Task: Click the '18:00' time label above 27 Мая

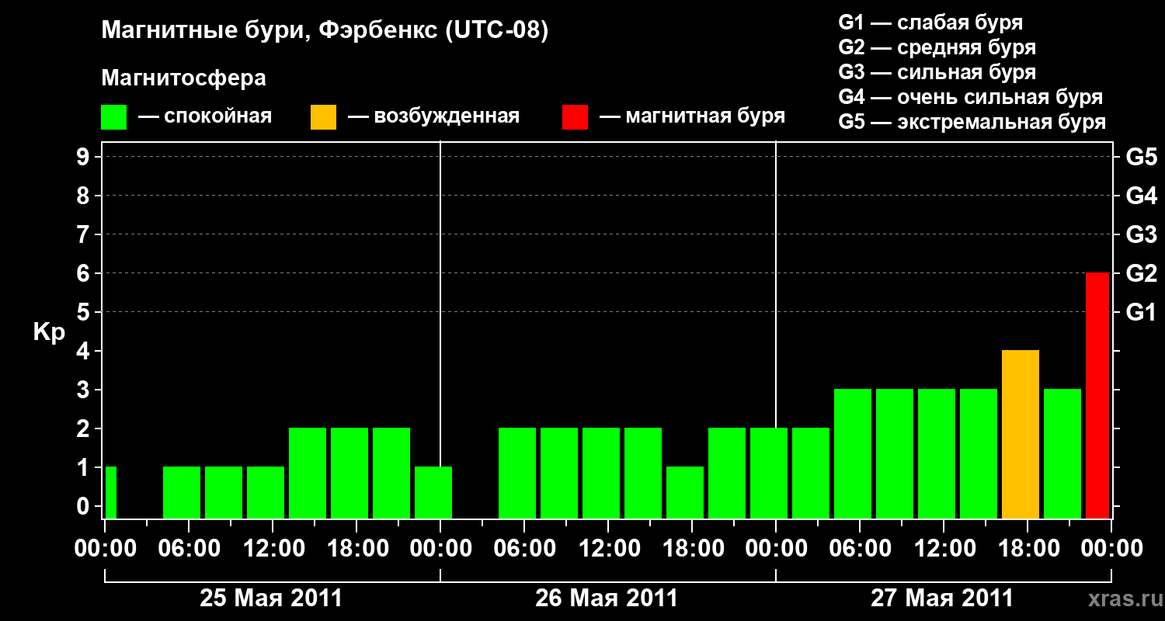Action: [x=1028, y=549]
